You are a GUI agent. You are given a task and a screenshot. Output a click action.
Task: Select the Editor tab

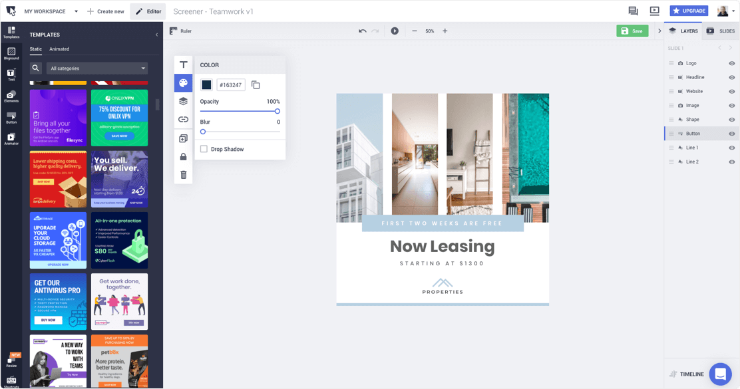(x=148, y=11)
